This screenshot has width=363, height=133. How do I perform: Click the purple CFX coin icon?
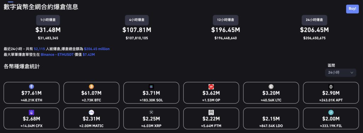click(32, 113)
